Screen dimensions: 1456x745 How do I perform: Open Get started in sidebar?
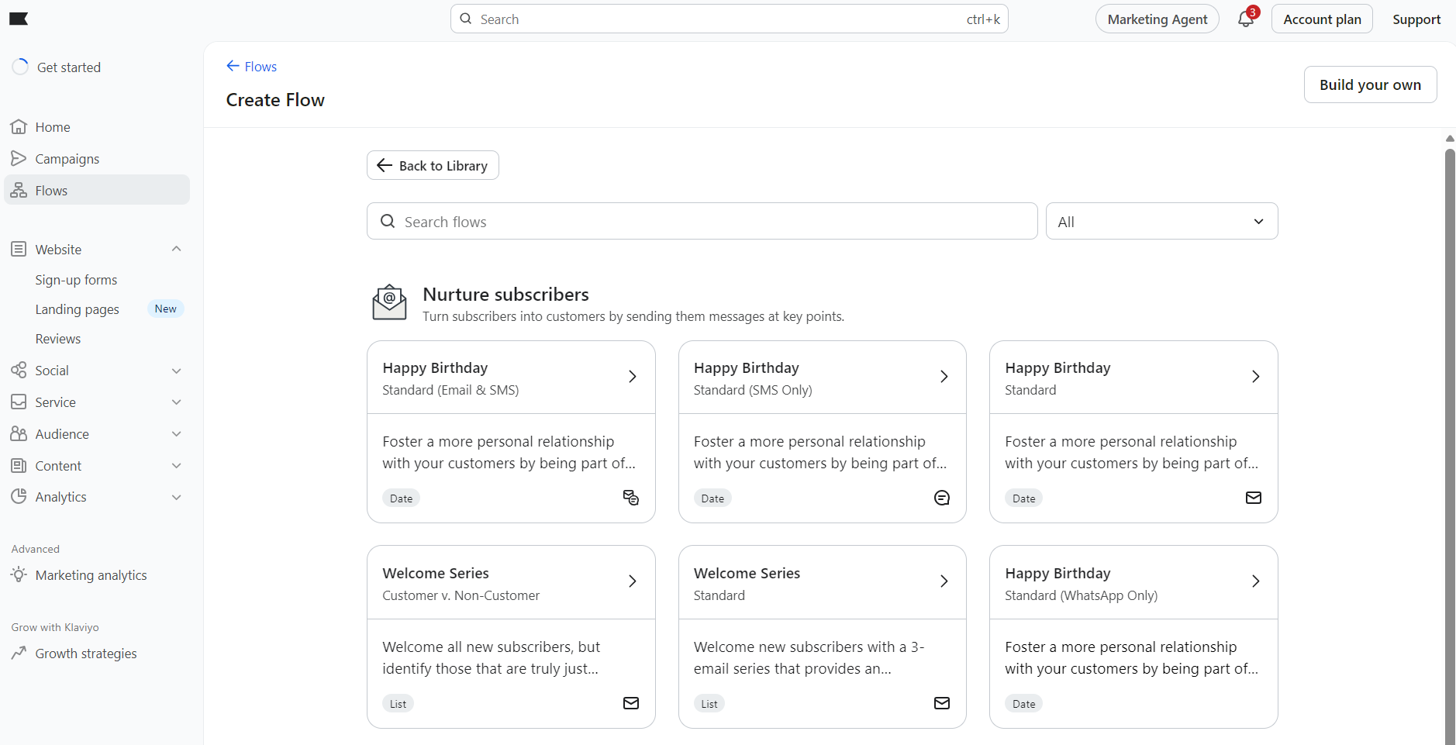pyautogui.click(x=68, y=67)
